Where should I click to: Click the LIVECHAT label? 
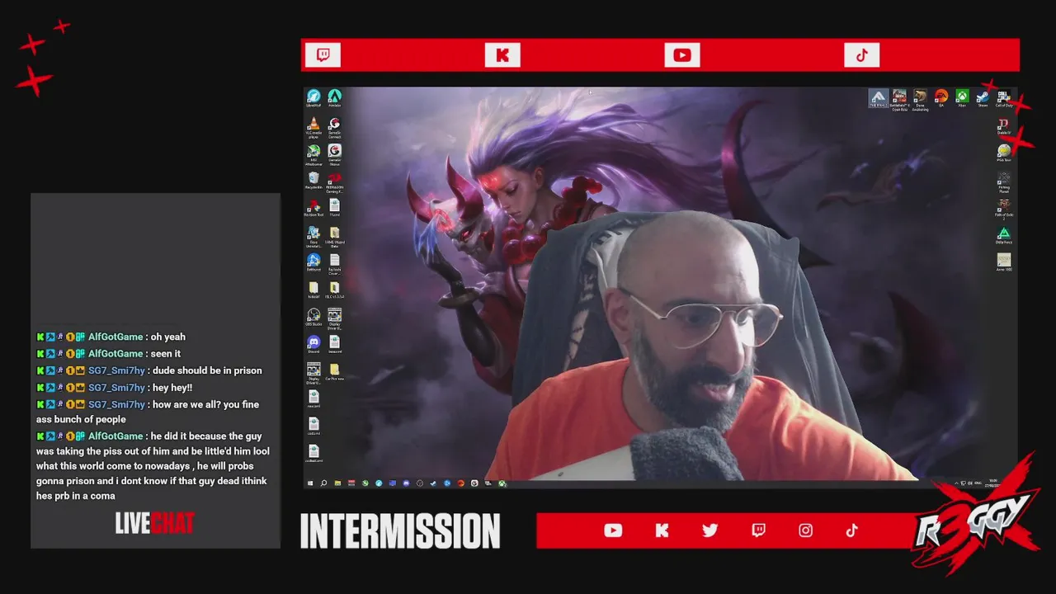pos(154,523)
